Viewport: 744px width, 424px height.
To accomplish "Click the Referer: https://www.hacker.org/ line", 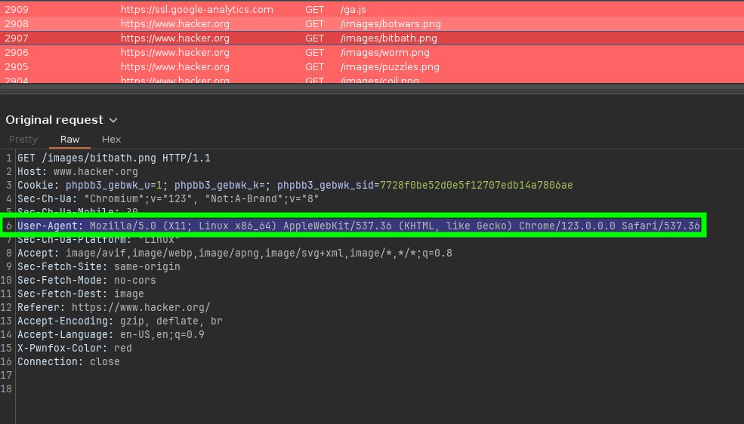I will 114,307.
